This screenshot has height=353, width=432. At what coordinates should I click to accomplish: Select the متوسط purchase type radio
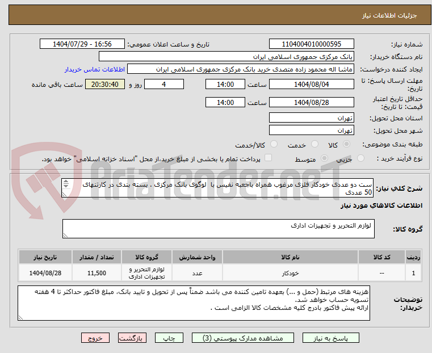pyautogui.click(x=325, y=158)
